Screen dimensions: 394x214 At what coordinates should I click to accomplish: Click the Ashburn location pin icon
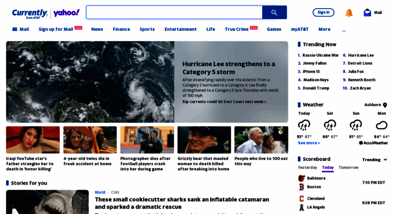pyautogui.click(x=385, y=105)
